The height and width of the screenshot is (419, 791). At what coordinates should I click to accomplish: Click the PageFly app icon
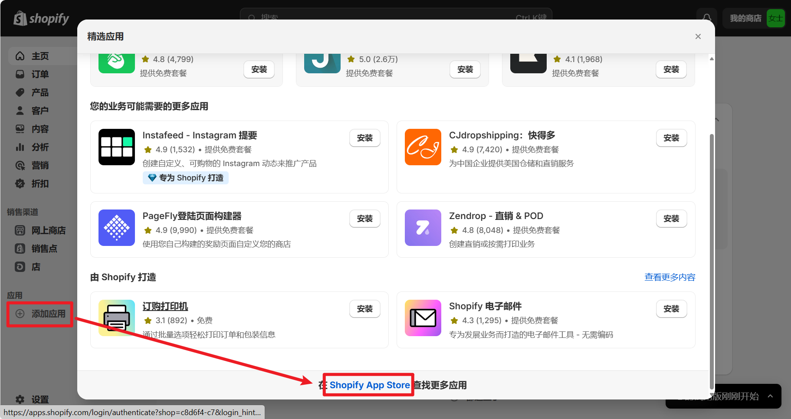tap(116, 228)
